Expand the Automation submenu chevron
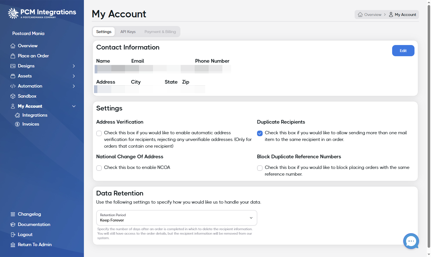This screenshot has width=431, height=257. point(74,86)
